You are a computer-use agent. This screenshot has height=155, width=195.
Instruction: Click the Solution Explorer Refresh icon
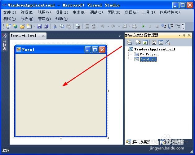tap(145, 43)
